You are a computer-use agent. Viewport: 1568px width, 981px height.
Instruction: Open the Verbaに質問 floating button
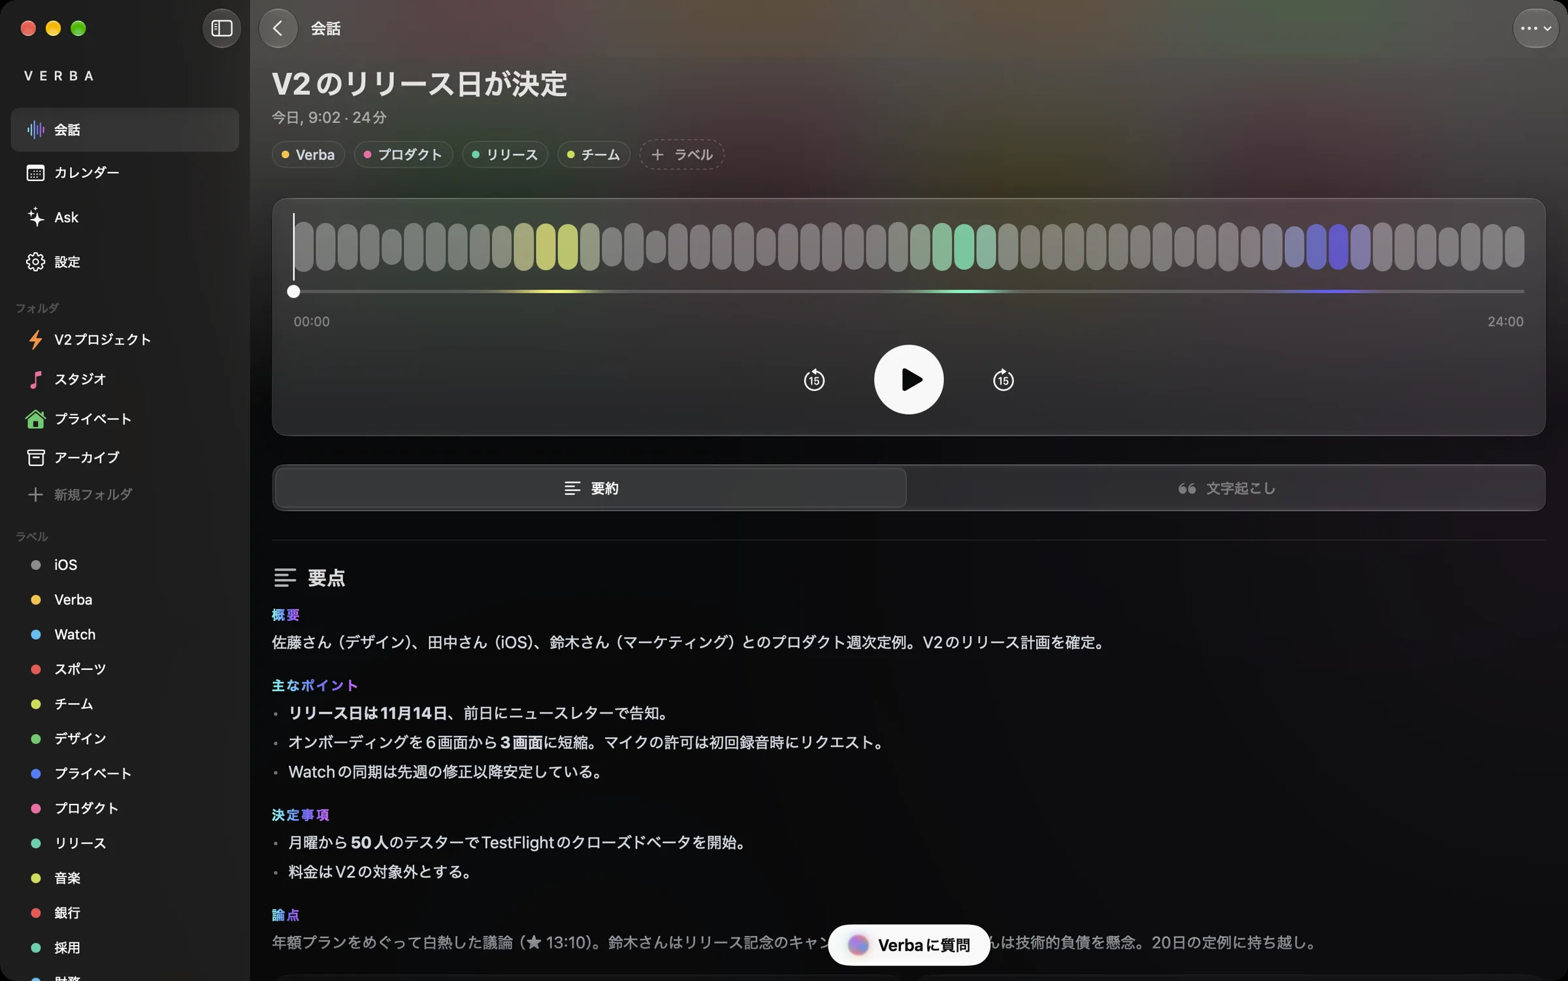coord(909,944)
